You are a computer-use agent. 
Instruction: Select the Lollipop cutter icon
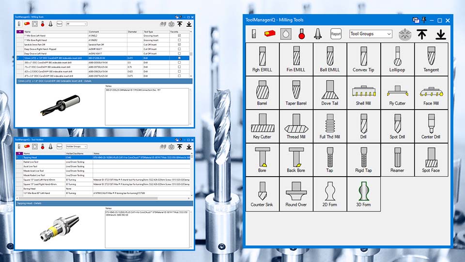coord(397,59)
